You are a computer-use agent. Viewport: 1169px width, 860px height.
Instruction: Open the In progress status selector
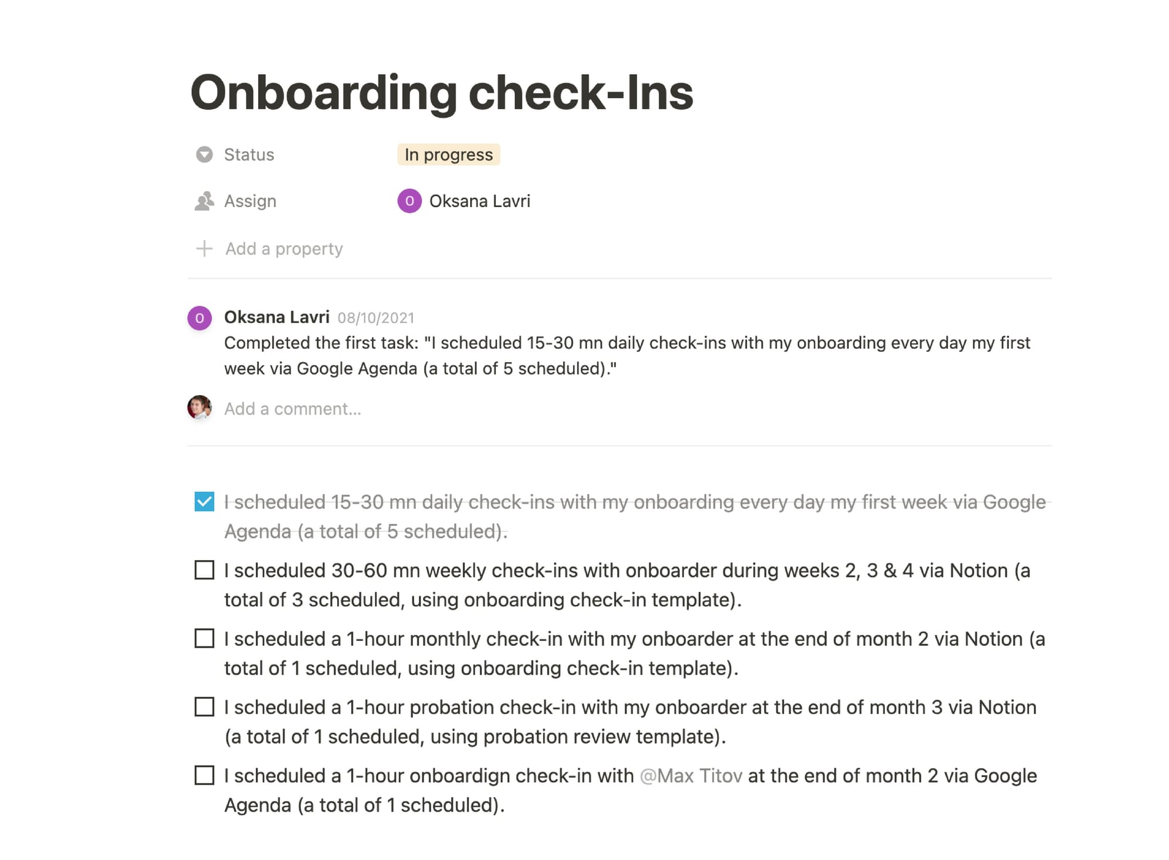(448, 154)
